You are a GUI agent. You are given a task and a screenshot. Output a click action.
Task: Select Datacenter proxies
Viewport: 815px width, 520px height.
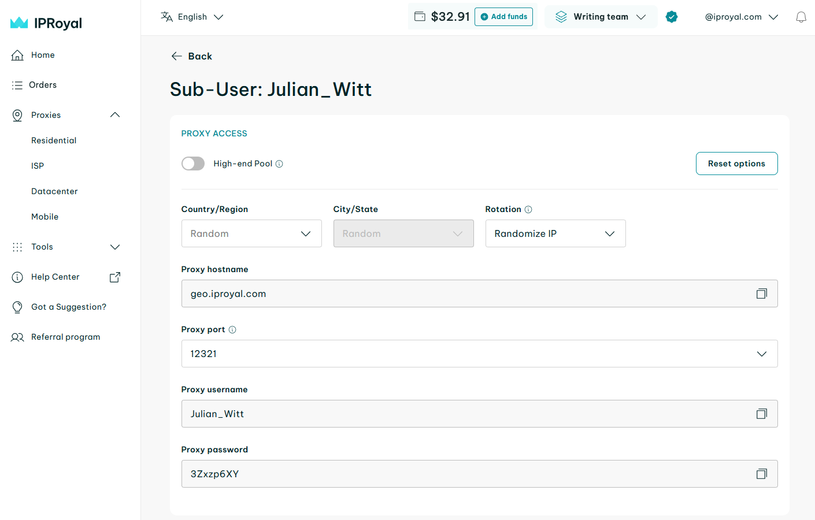pos(54,191)
